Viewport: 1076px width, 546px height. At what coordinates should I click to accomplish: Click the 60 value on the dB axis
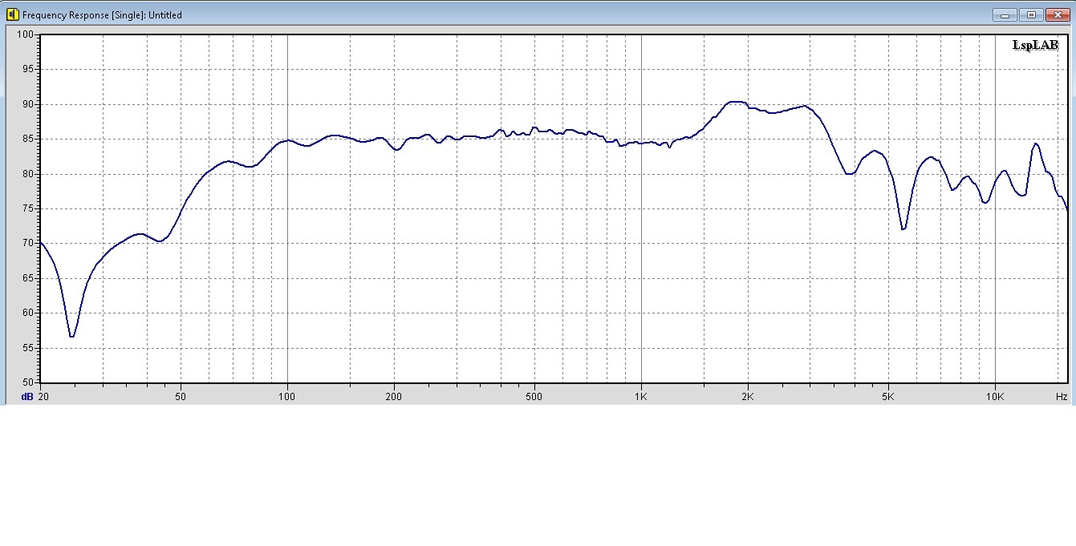(x=29, y=313)
